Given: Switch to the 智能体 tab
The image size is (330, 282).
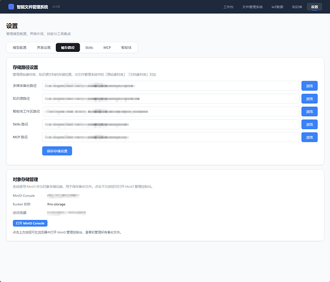Looking at the screenshot, I should tap(126, 47).
